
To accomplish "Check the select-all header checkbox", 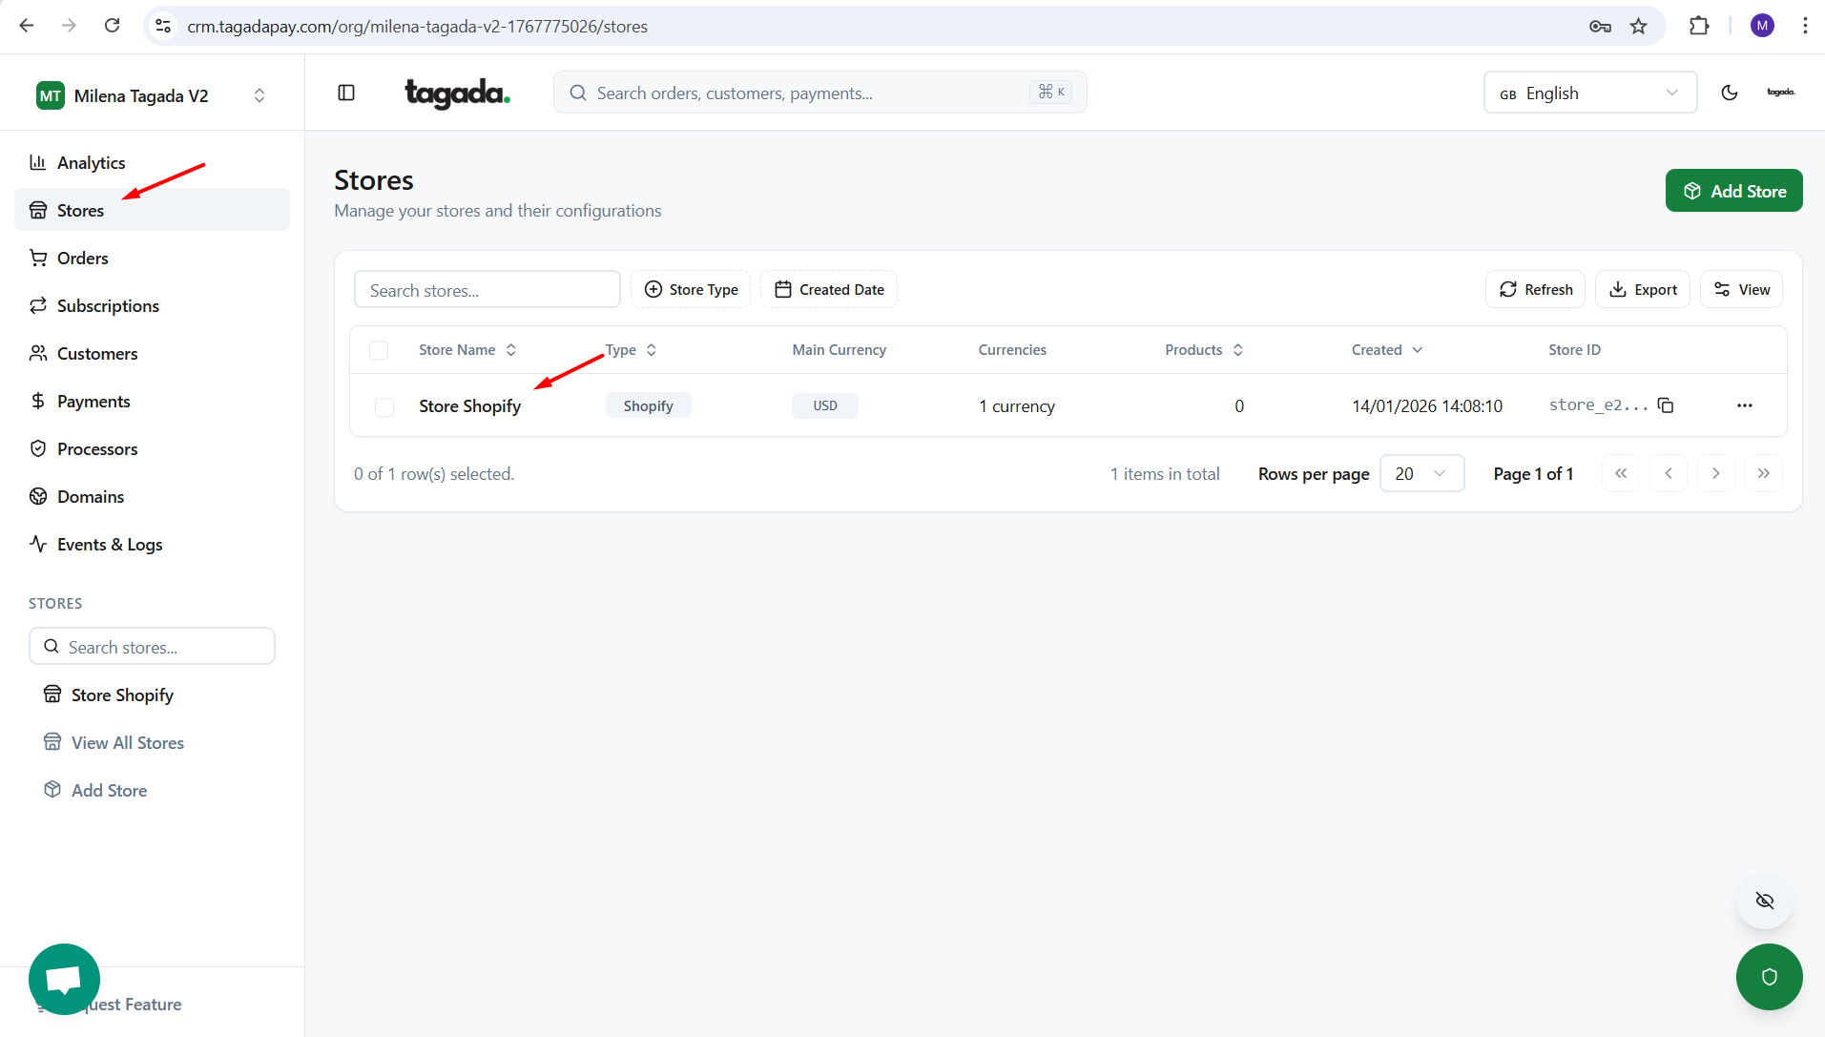I will [379, 350].
